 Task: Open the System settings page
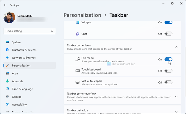click(x=16, y=42)
